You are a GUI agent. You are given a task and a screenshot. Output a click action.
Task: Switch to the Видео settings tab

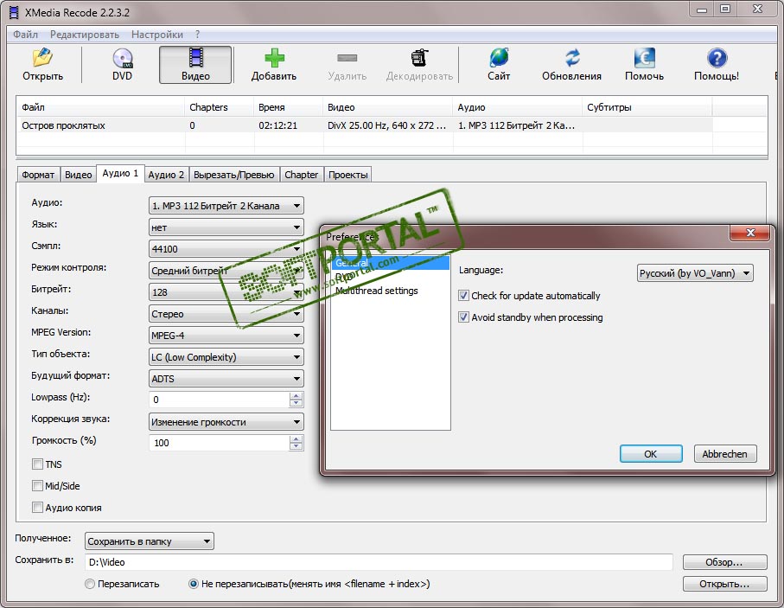point(79,175)
